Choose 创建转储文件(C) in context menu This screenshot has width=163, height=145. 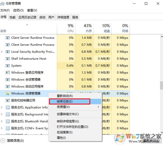coord(75,114)
